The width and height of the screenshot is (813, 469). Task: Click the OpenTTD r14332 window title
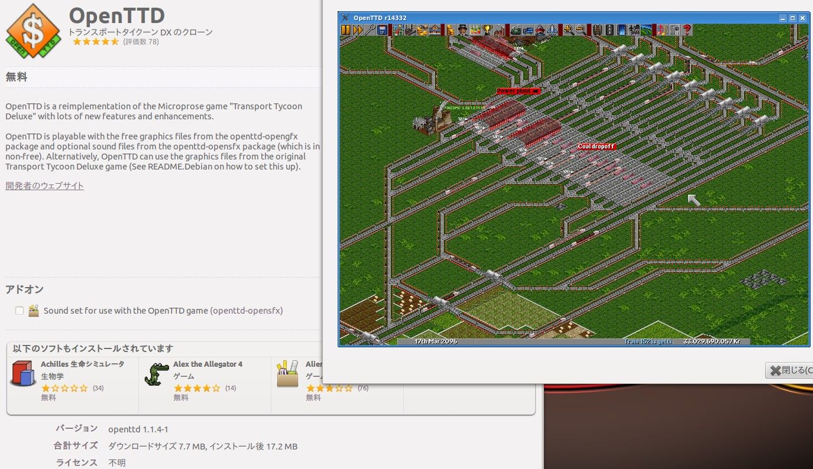(x=380, y=18)
